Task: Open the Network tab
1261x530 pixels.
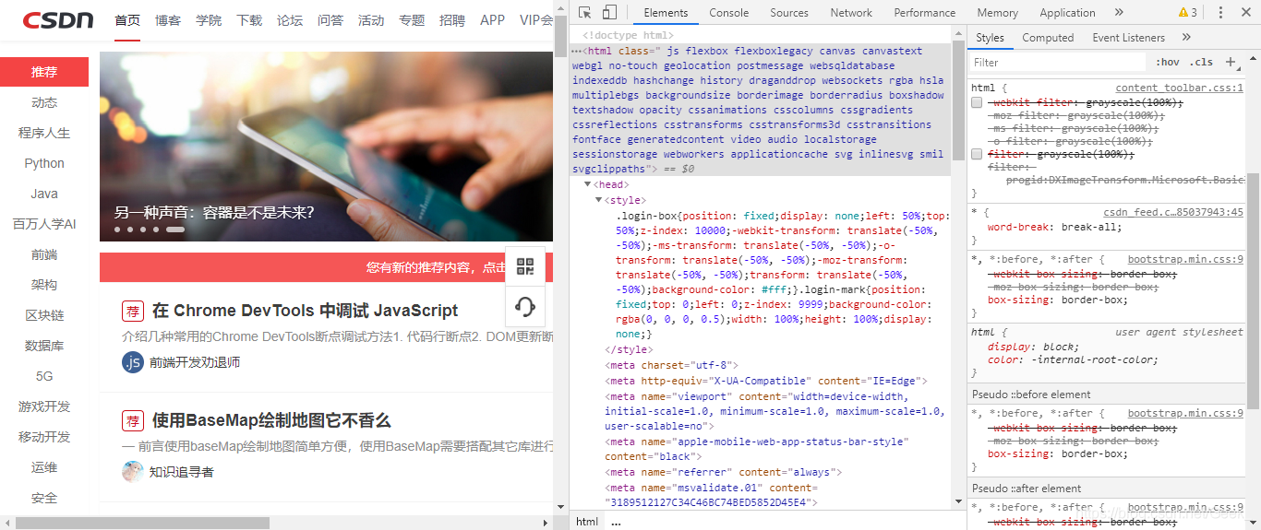Action: (851, 13)
